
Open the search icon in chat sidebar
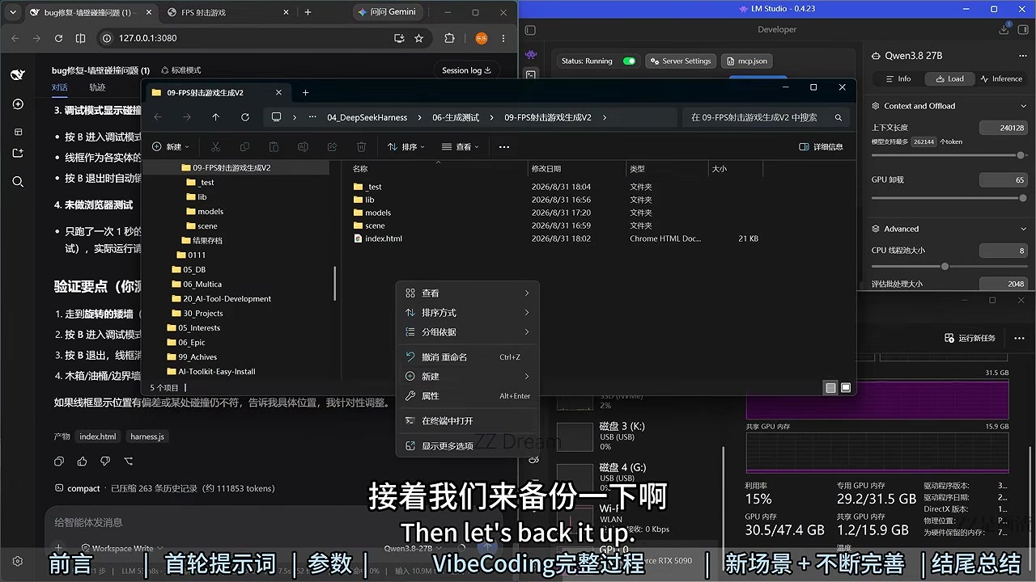[x=18, y=182]
